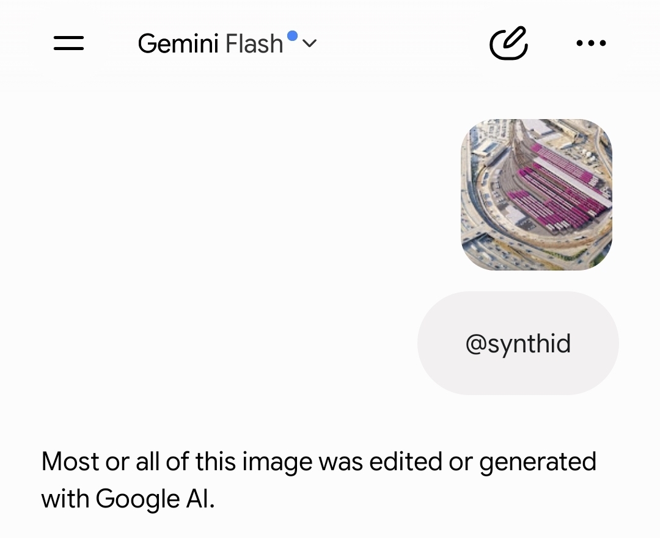Click the rightmost dot of the options icon
660x538 pixels.
(x=603, y=43)
